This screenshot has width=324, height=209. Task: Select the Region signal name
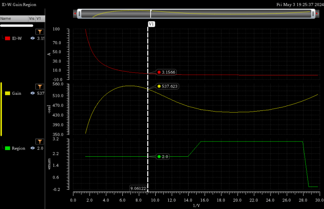pos(18,148)
